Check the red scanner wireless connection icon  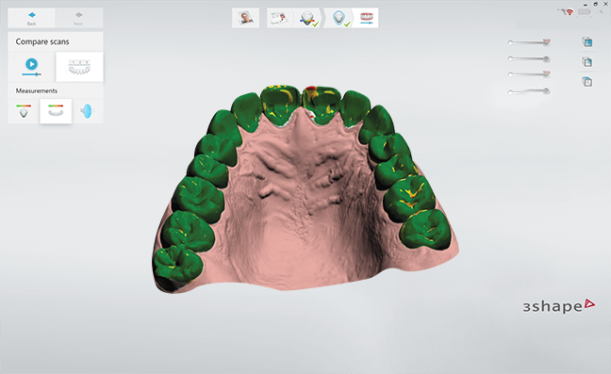[570, 12]
